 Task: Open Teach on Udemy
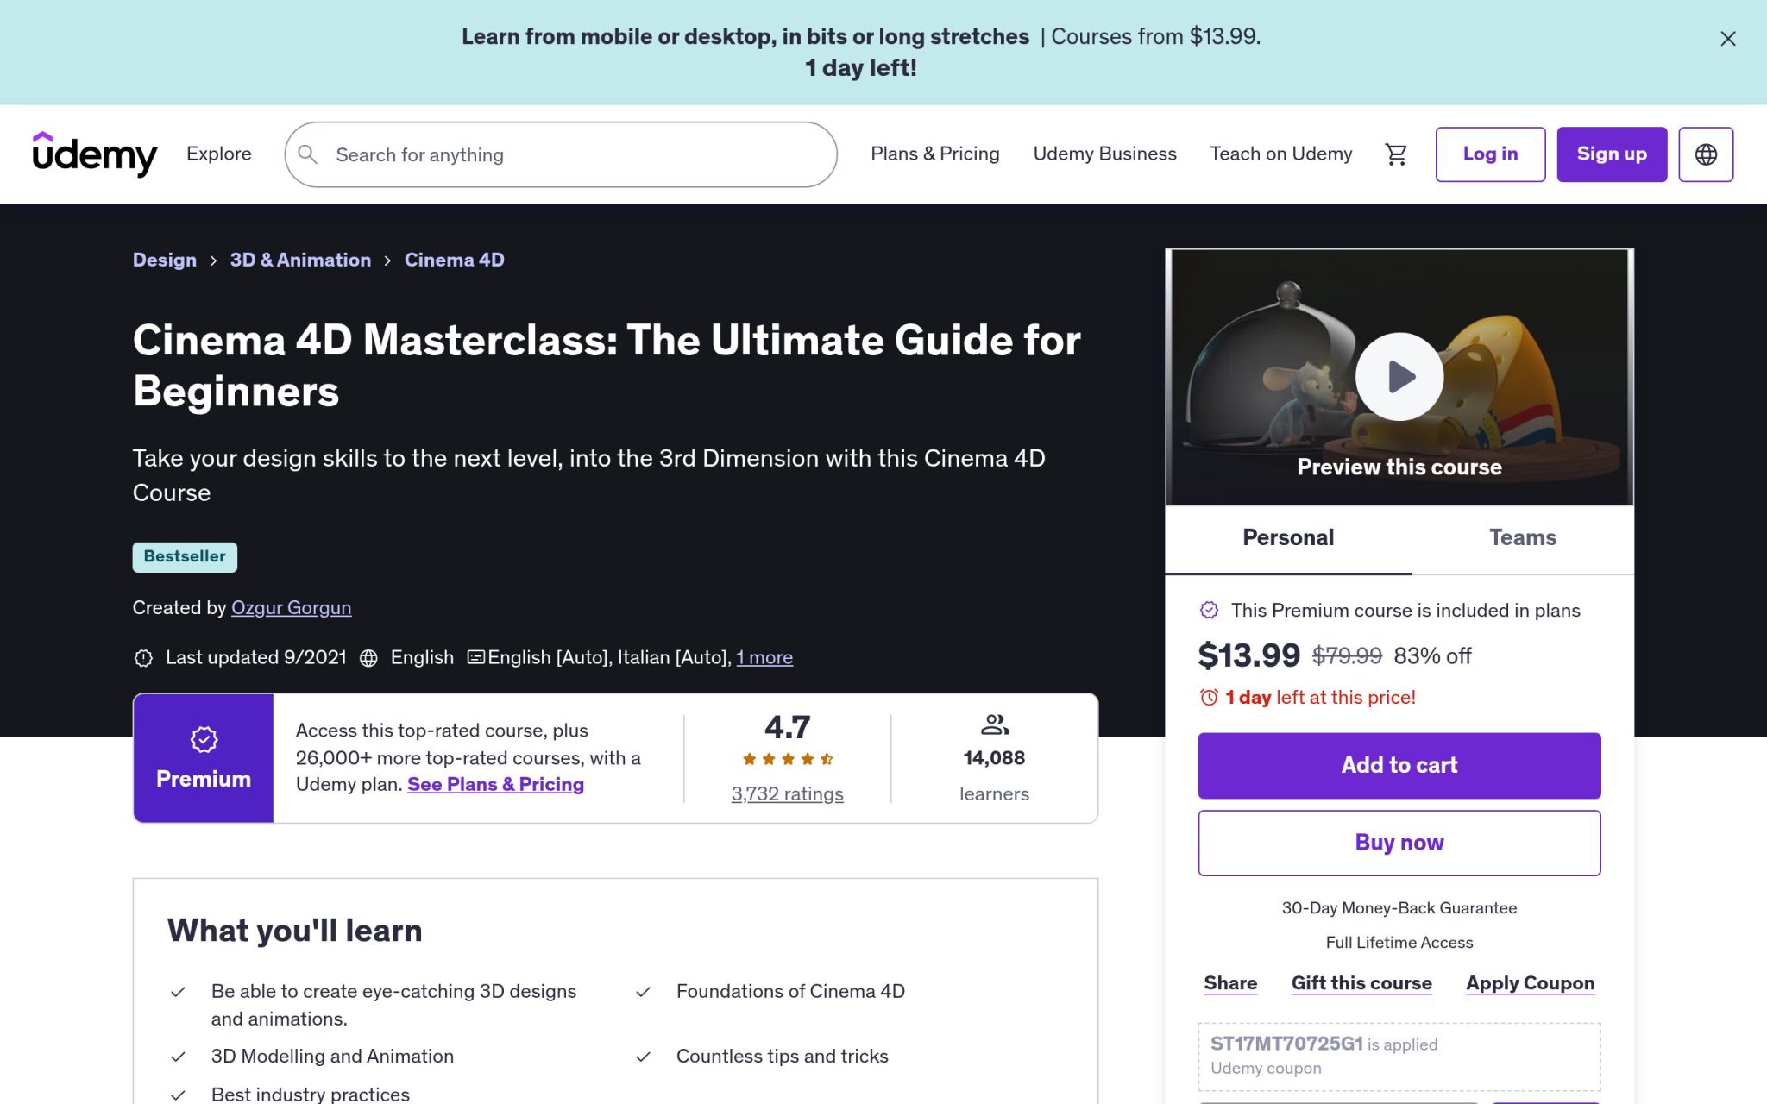[1281, 154]
